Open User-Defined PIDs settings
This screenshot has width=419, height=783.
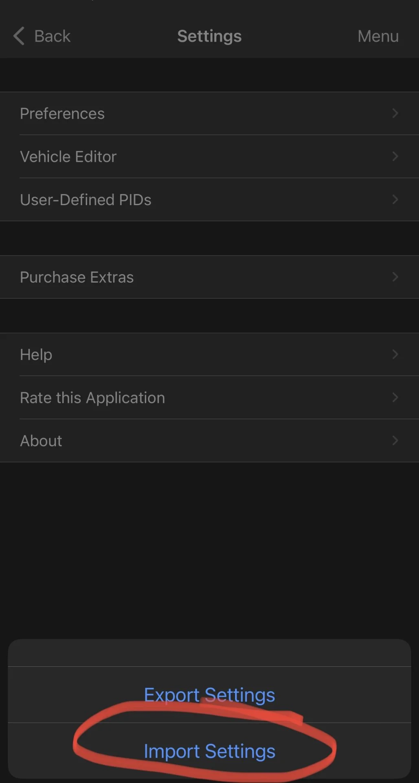tap(86, 200)
